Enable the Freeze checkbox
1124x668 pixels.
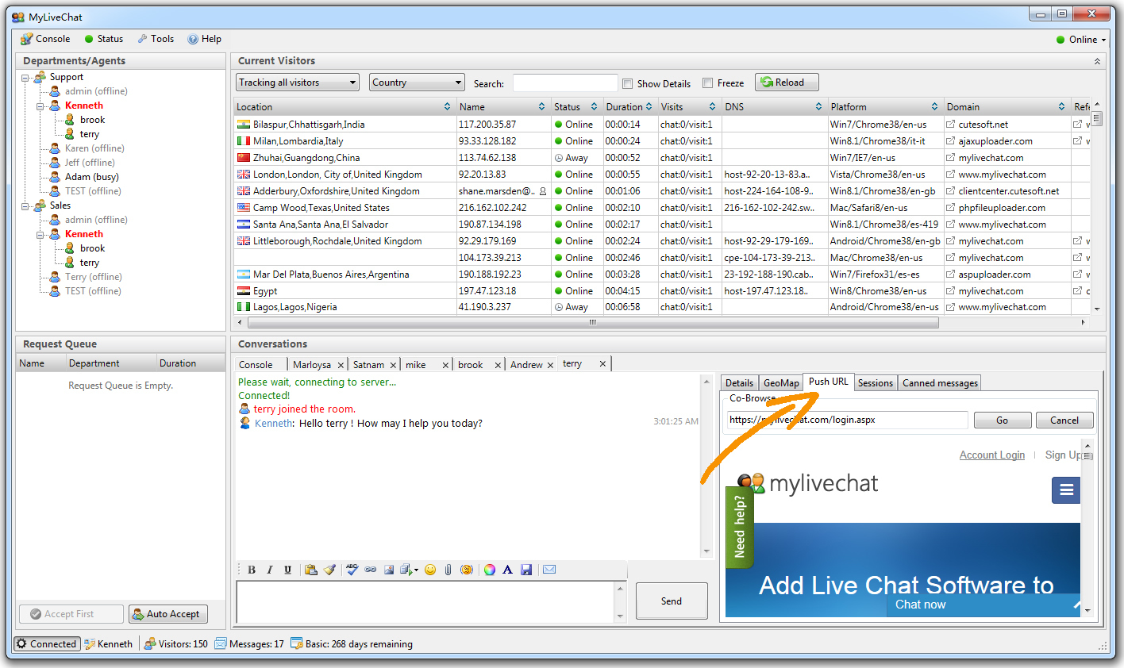(x=707, y=83)
